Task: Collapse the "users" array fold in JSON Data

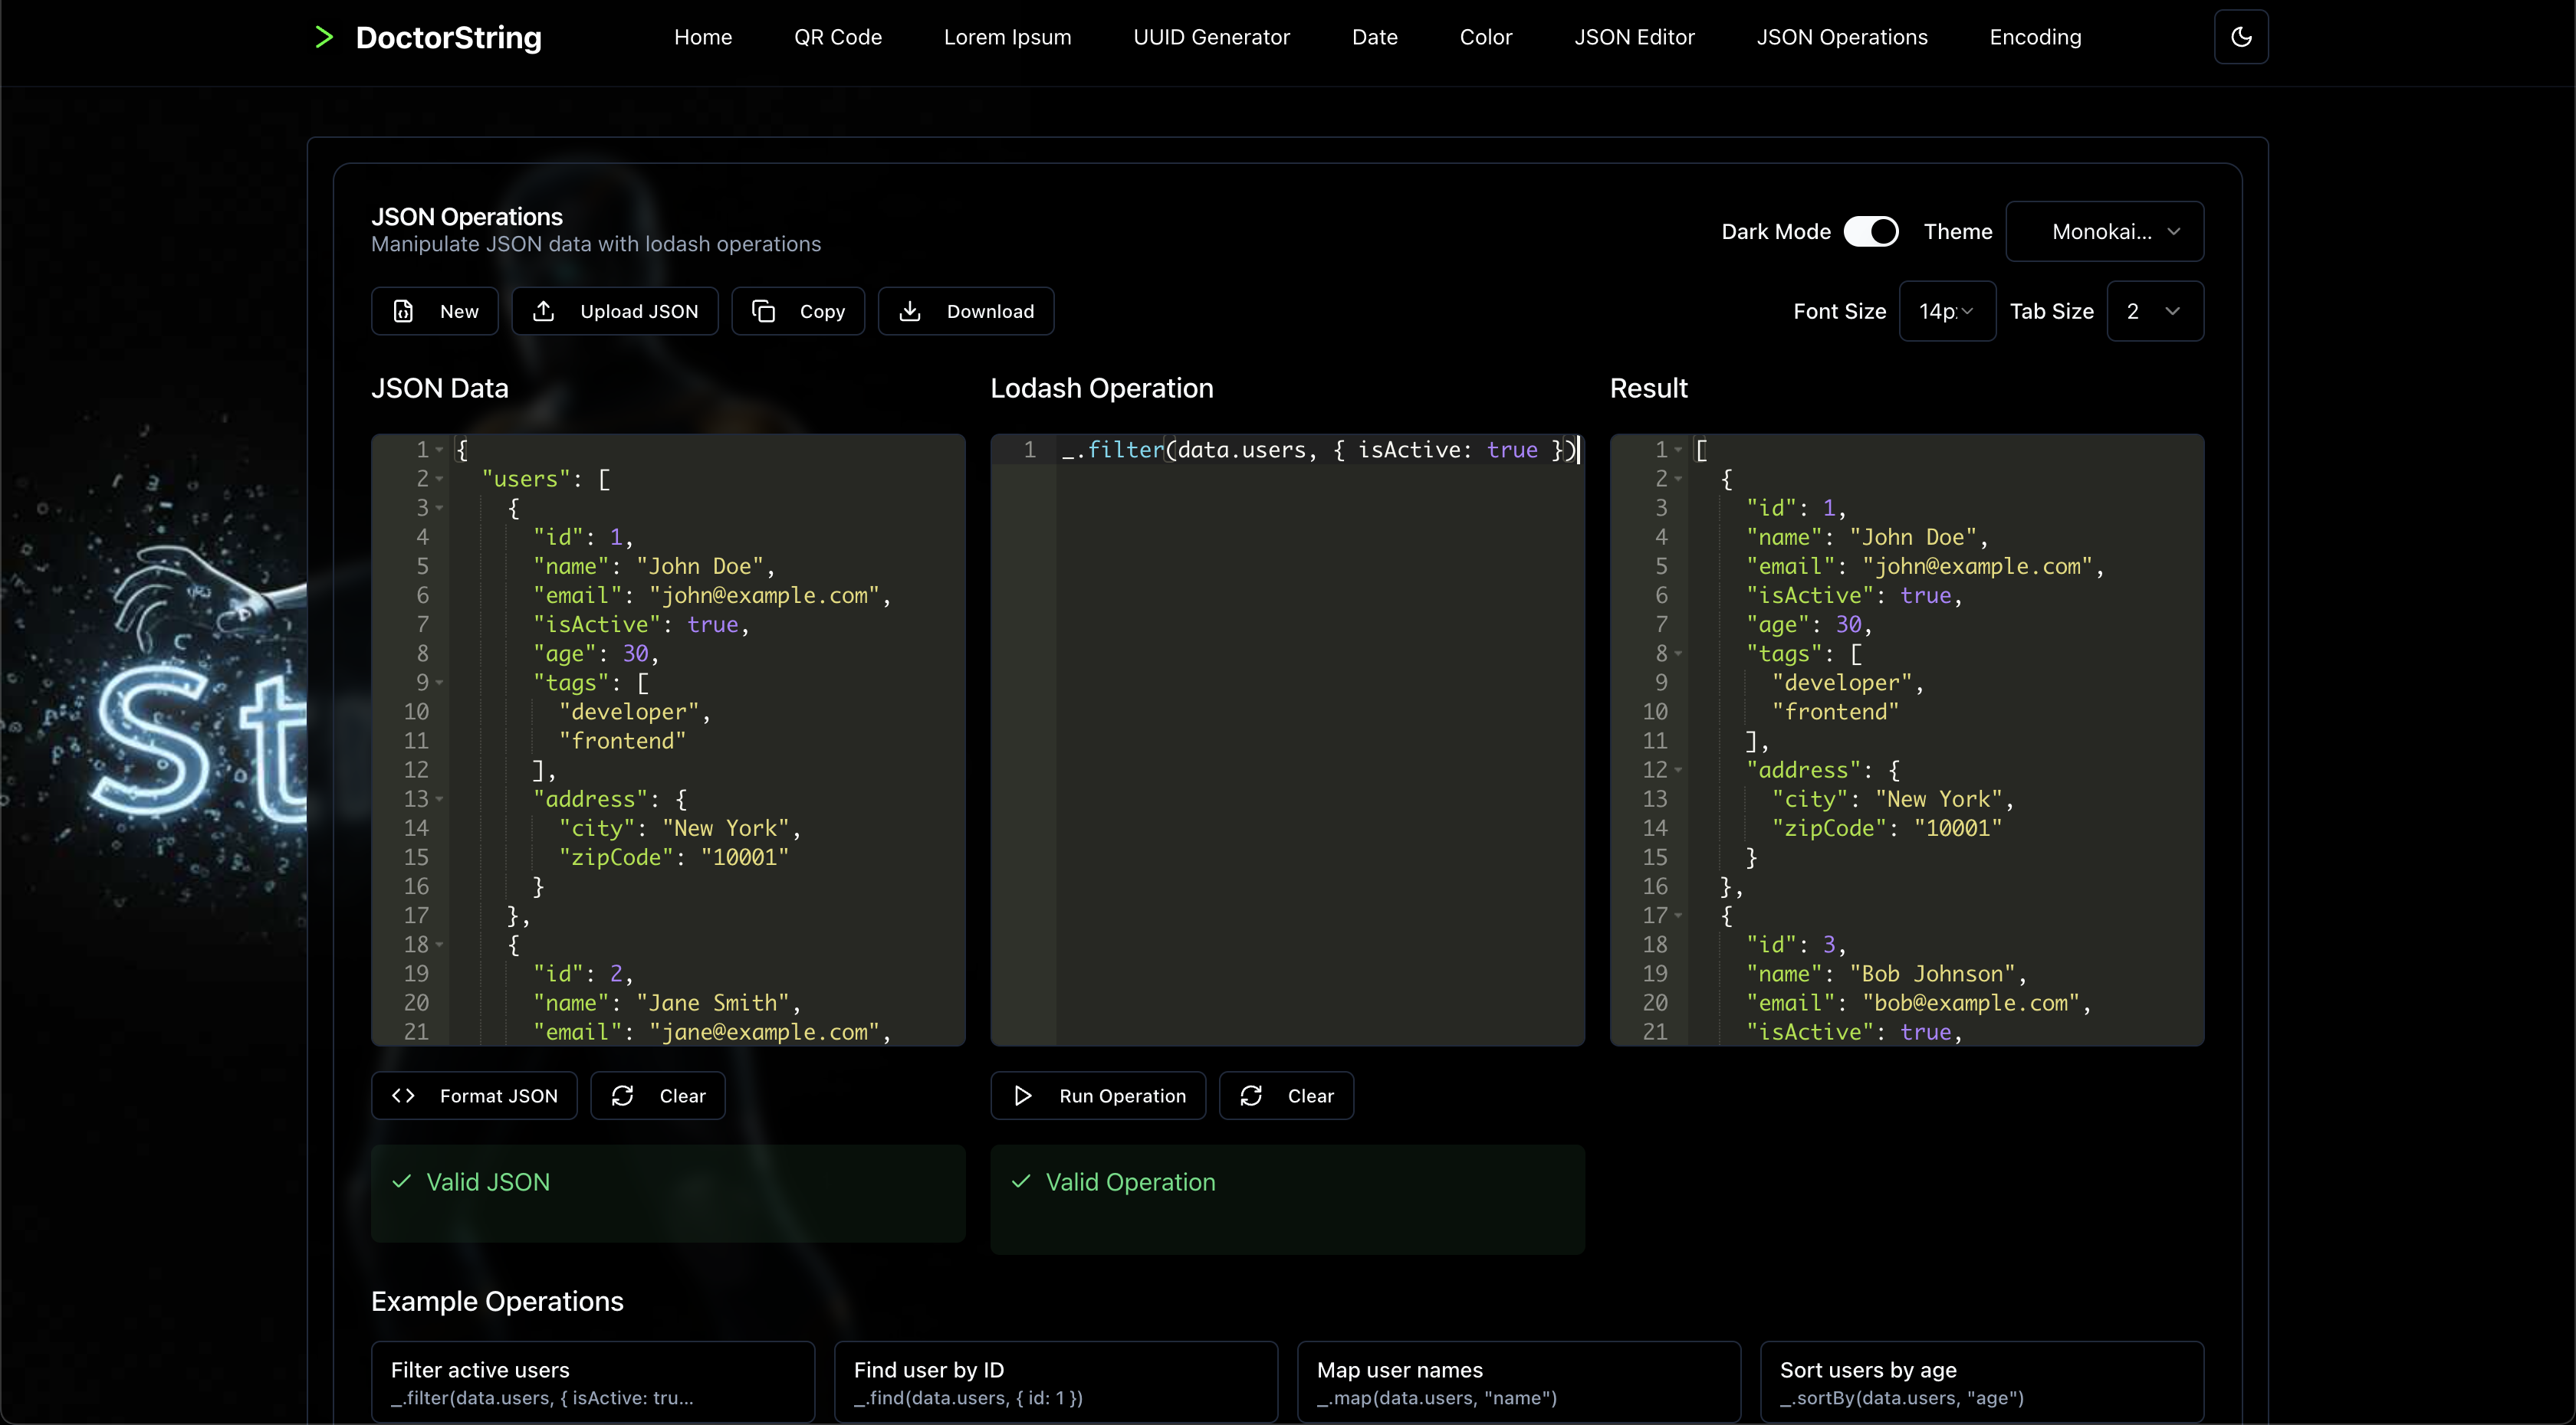Action: pyautogui.click(x=439, y=479)
